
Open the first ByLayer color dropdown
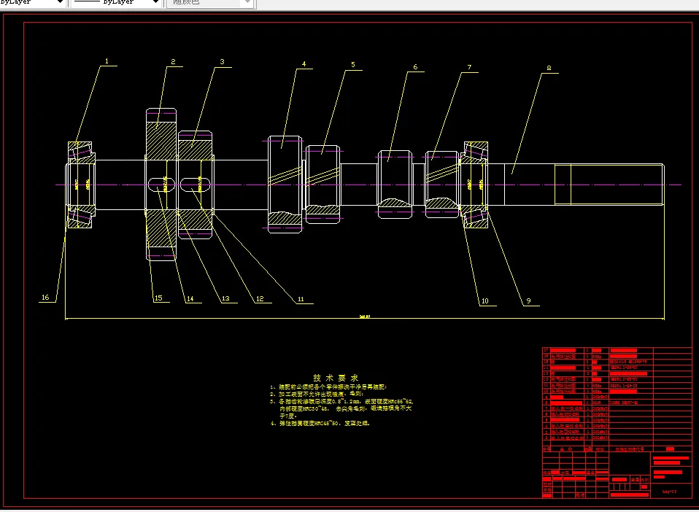pos(33,2)
